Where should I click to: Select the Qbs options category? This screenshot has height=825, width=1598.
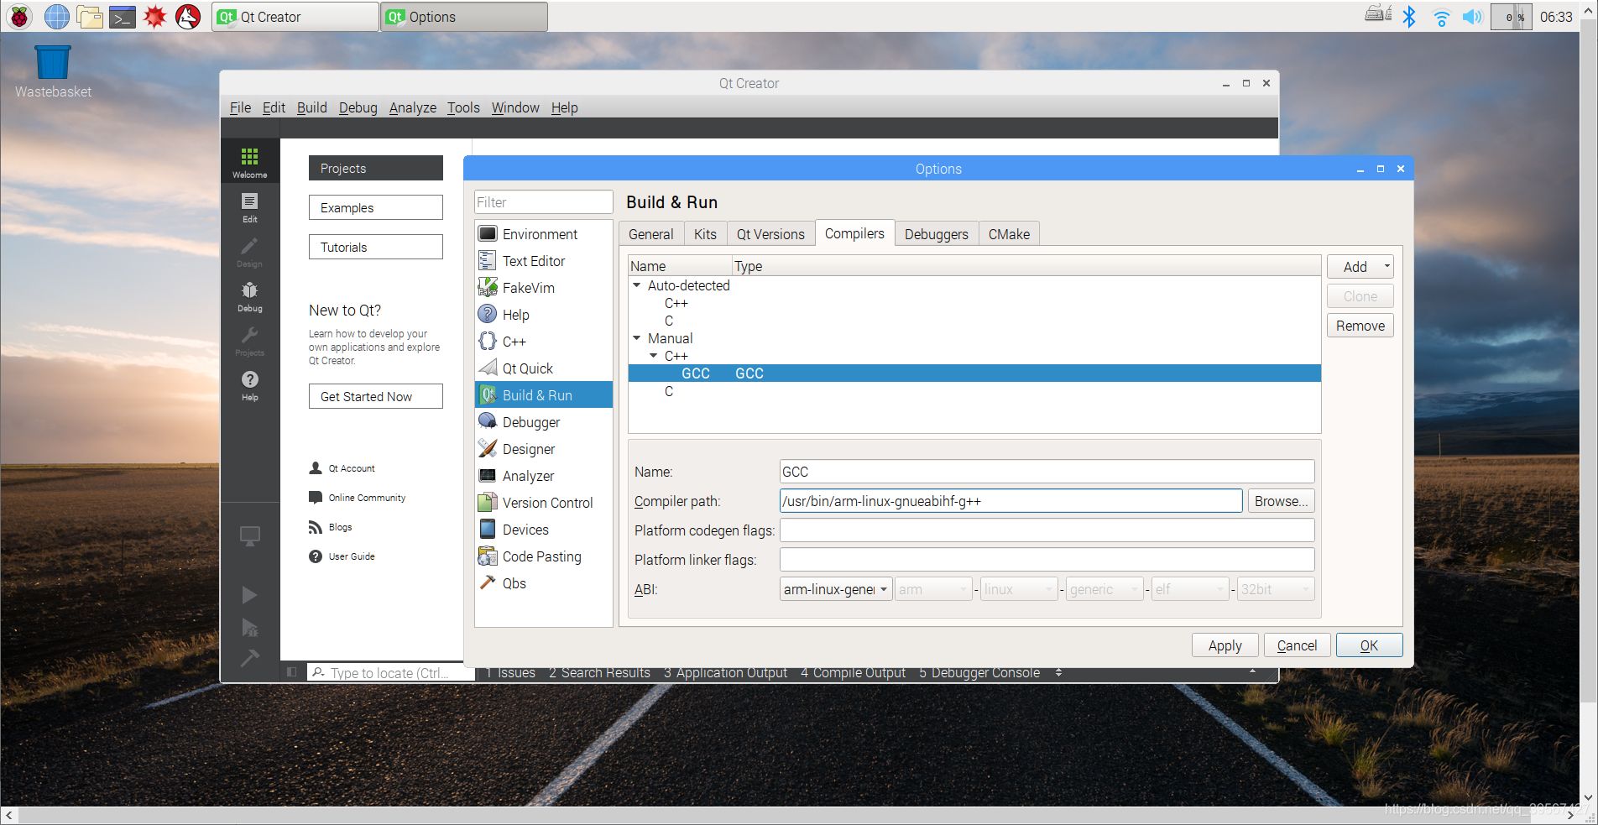pos(544,583)
